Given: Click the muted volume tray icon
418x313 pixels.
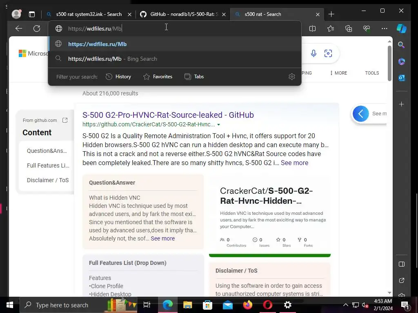Looking at the screenshot, I should pyautogui.click(x=365, y=305).
